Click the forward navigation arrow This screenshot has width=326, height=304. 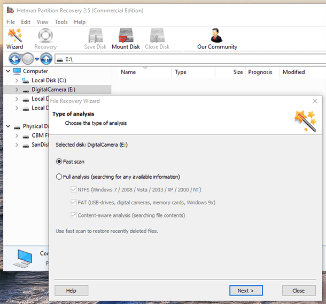[x=28, y=59]
